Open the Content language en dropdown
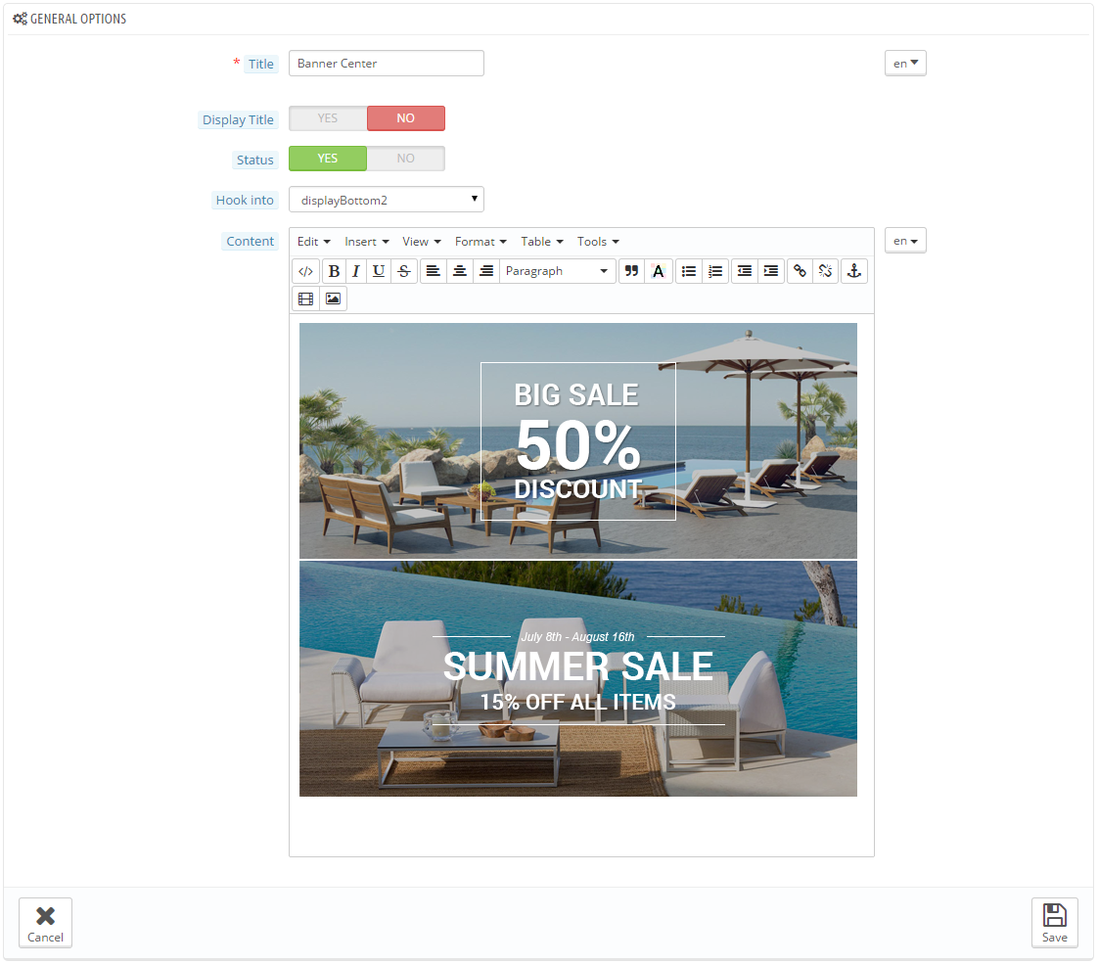This screenshot has width=1098, height=964. coord(905,241)
